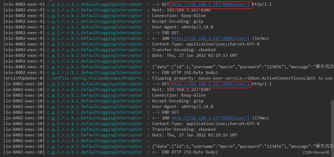Select the text 'Host: 192.168.3.227:8206'
This screenshot has width=334, height=157.
click(181, 10)
